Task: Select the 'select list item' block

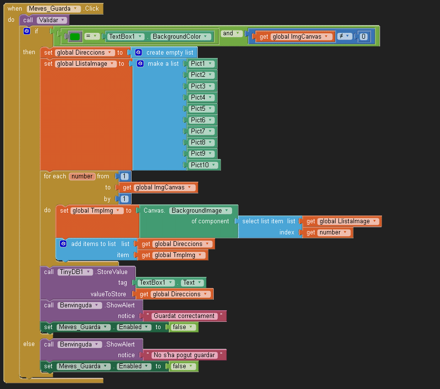Action: point(263,221)
